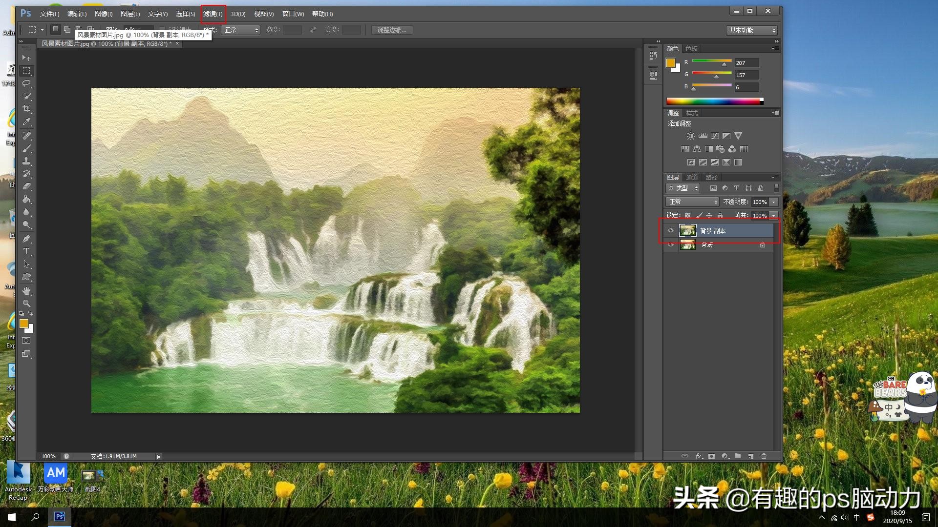This screenshot has height=527, width=938.
Task: Select the Clone Stamp tool
Action: tap(26, 161)
